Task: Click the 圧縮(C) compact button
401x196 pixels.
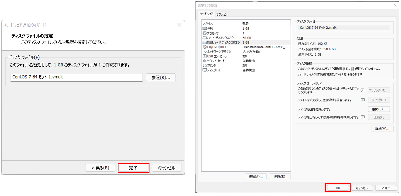Action: pos(379,117)
